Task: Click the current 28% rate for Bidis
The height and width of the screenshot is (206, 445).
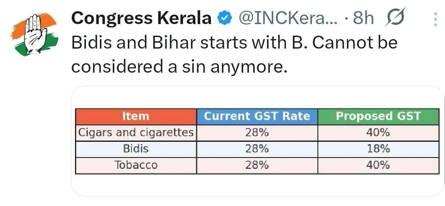Action: pos(257,149)
